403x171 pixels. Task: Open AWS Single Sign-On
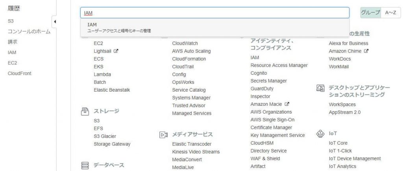pos(272,120)
